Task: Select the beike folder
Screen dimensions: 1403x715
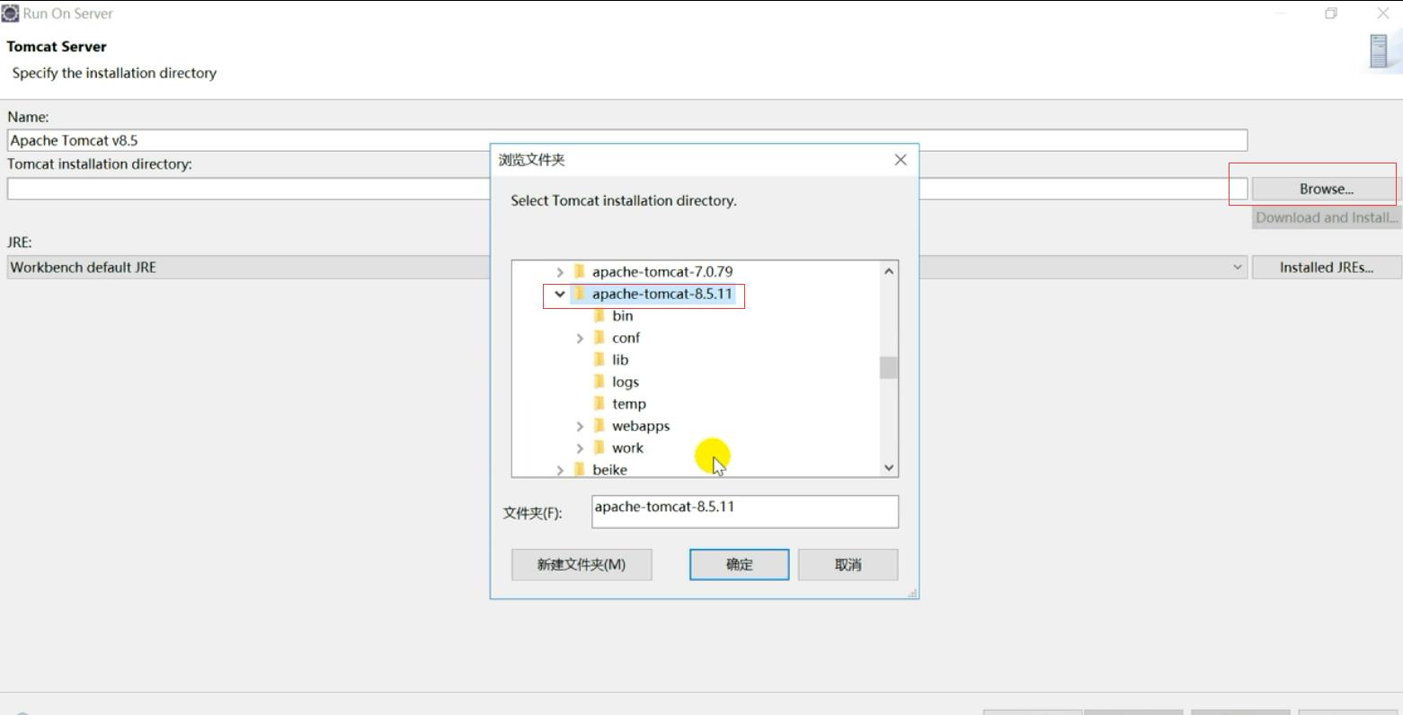Action: pos(609,469)
